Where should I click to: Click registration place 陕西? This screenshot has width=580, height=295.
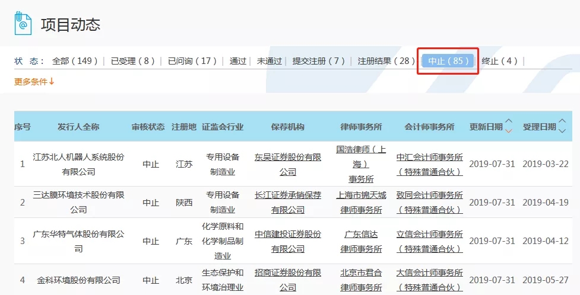(x=184, y=203)
